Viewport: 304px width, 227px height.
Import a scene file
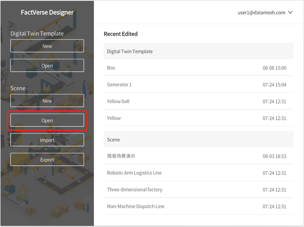[47, 140]
